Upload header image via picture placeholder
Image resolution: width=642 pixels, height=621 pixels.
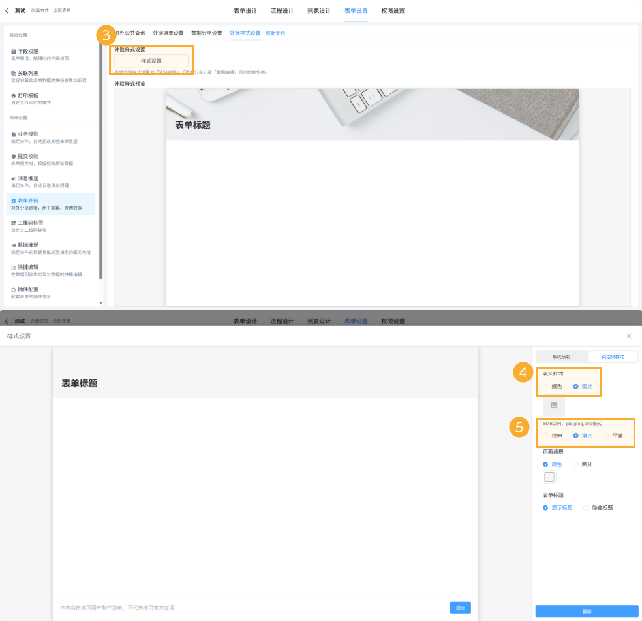click(x=554, y=406)
